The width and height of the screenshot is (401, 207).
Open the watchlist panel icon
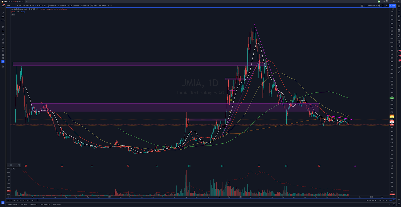(399, 6)
